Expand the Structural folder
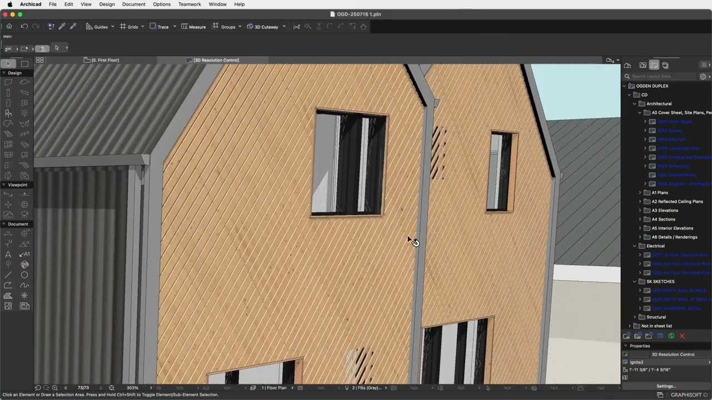The image size is (712, 400). [x=635, y=317]
